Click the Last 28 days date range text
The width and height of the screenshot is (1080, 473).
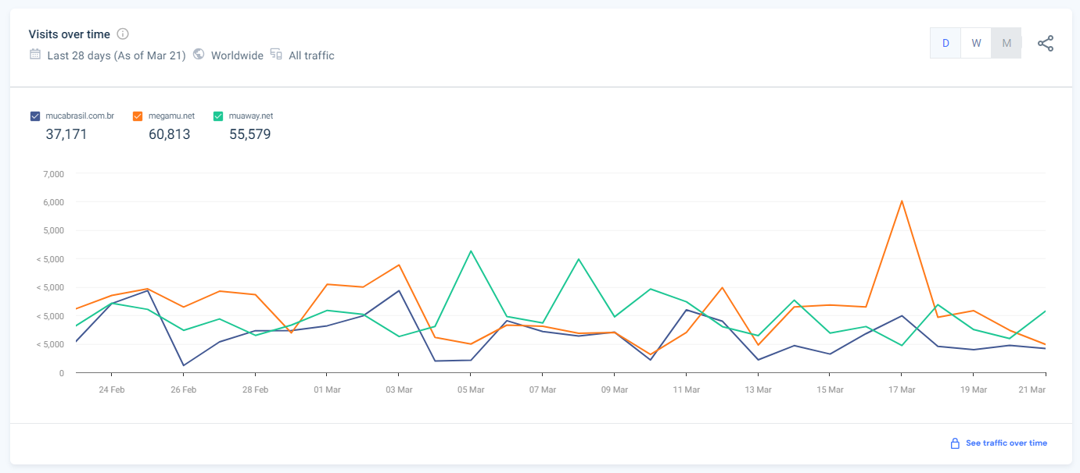pos(117,55)
